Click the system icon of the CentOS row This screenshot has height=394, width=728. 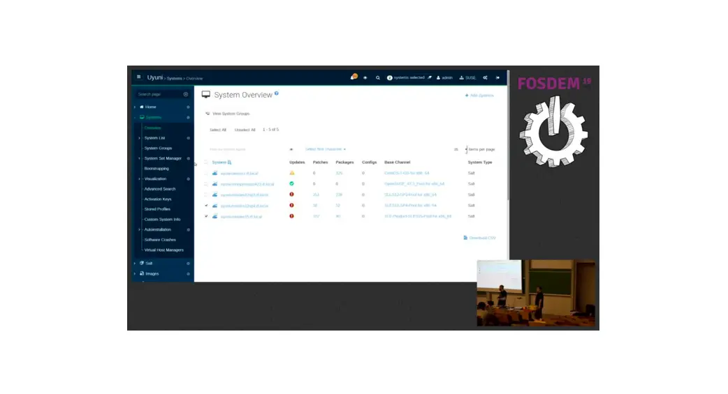click(215, 173)
